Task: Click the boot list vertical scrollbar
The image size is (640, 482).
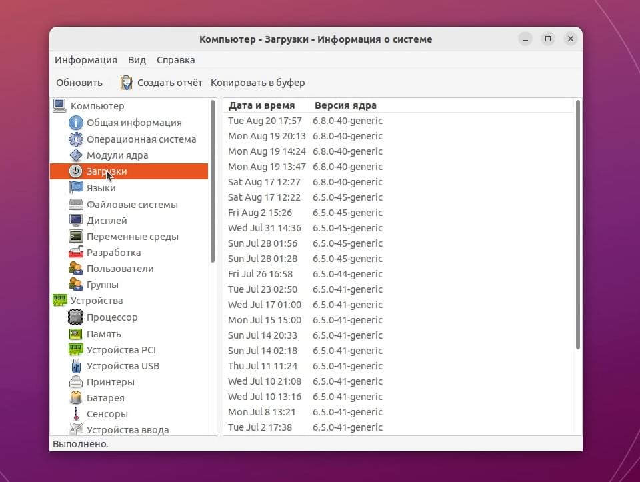Action: [x=577, y=225]
